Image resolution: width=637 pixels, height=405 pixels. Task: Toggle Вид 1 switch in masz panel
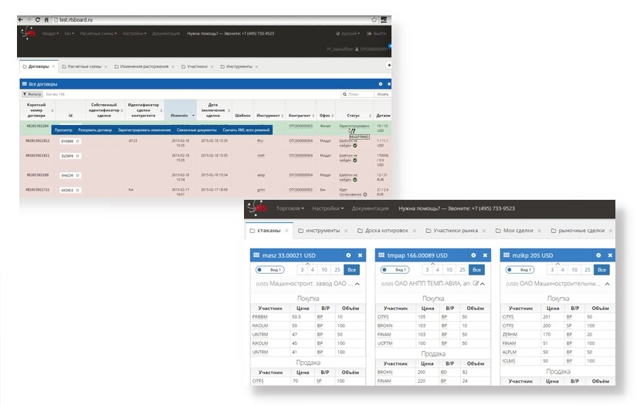[270, 269]
